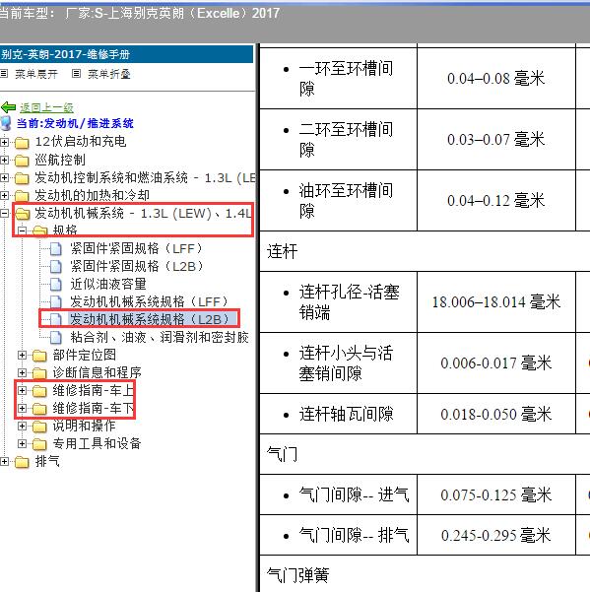
Task: Click the 菜单折叠 list icon
Action: tap(76, 73)
